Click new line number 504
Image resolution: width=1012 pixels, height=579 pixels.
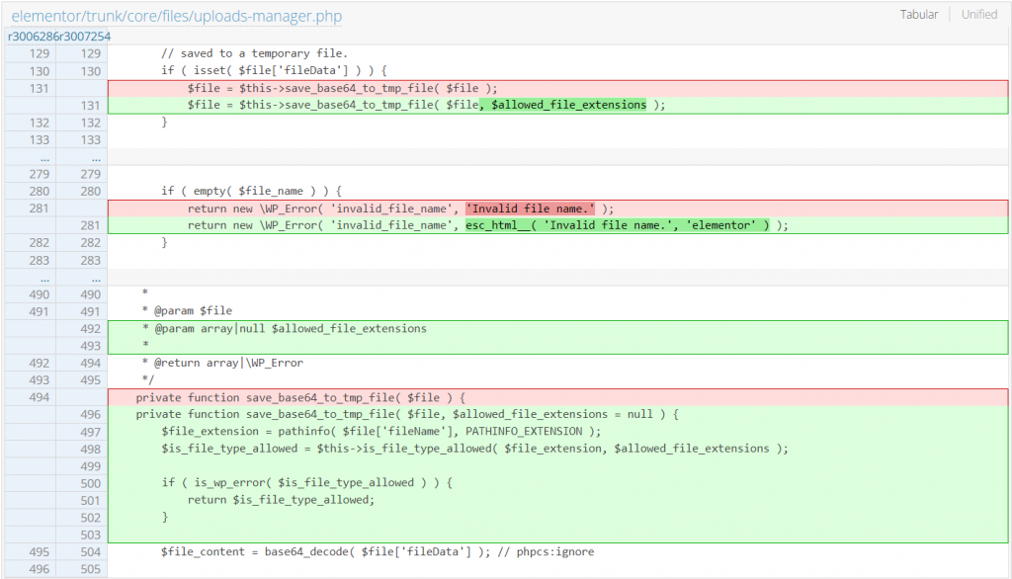(91, 551)
